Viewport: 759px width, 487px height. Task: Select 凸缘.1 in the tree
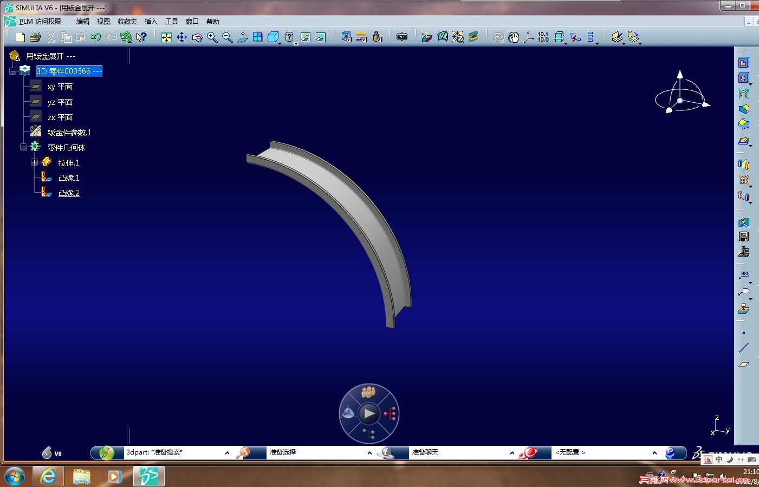click(69, 178)
